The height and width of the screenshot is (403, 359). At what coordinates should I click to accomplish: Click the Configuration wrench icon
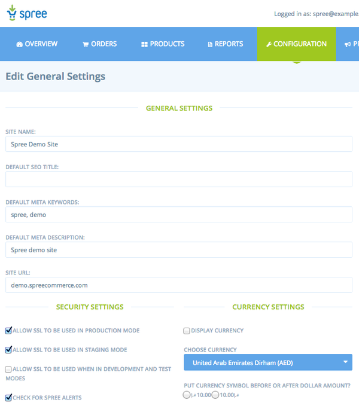point(269,44)
